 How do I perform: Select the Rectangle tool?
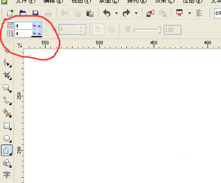7,126
